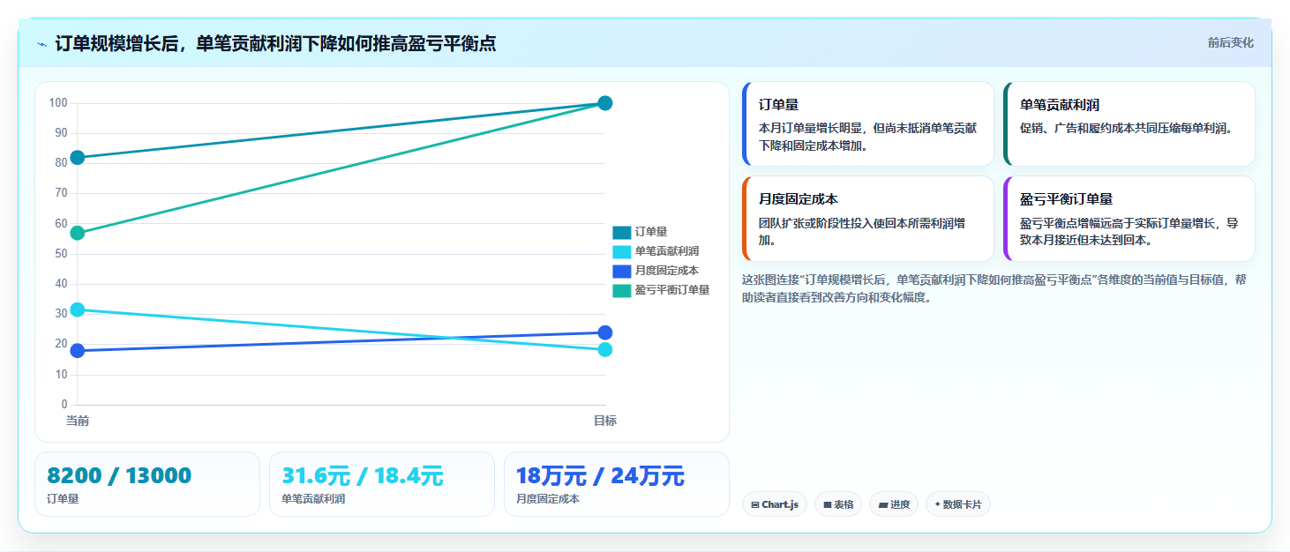Click the 当前 x-axis label
Image resolution: width=1290 pixels, height=552 pixels.
[x=78, y=421]
